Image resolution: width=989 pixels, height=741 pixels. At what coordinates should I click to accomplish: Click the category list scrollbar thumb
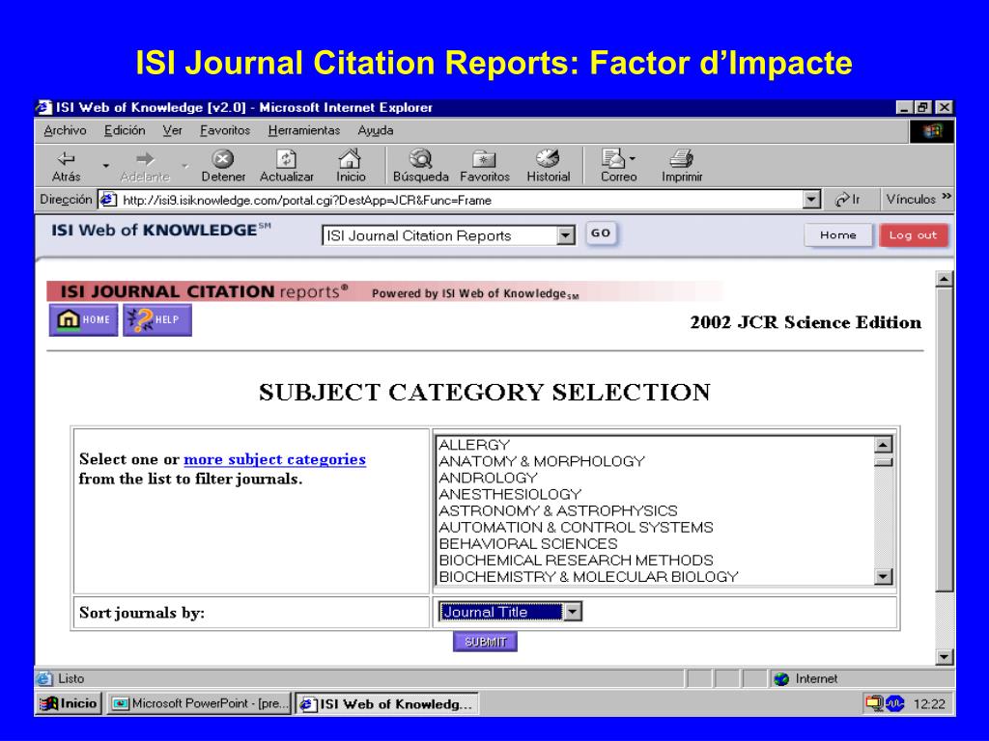(884, 462)
